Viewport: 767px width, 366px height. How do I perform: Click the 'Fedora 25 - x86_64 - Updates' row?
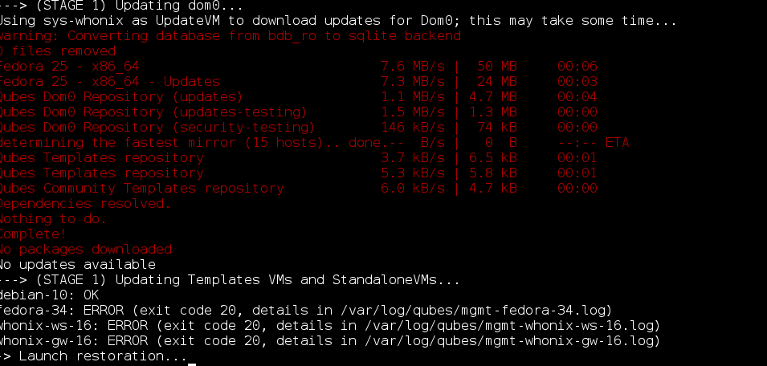tap(299, 82)
